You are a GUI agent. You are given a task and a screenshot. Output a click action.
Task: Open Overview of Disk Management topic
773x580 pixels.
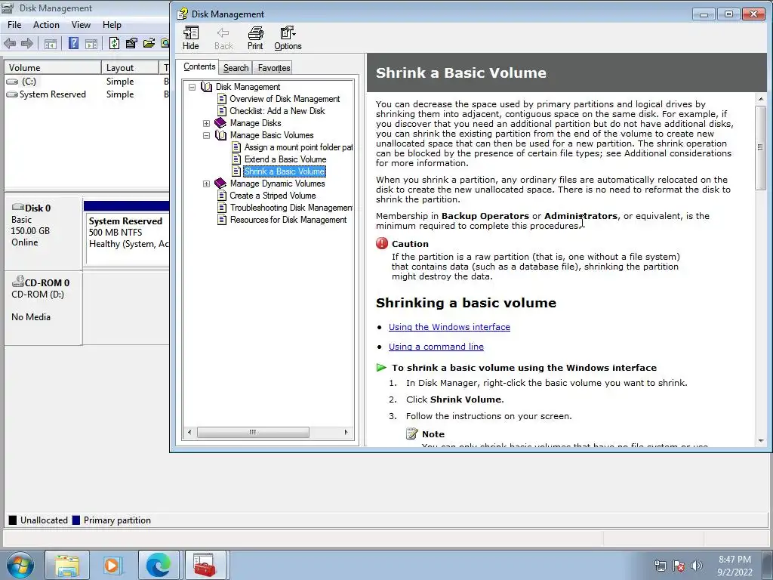(285, 99)
